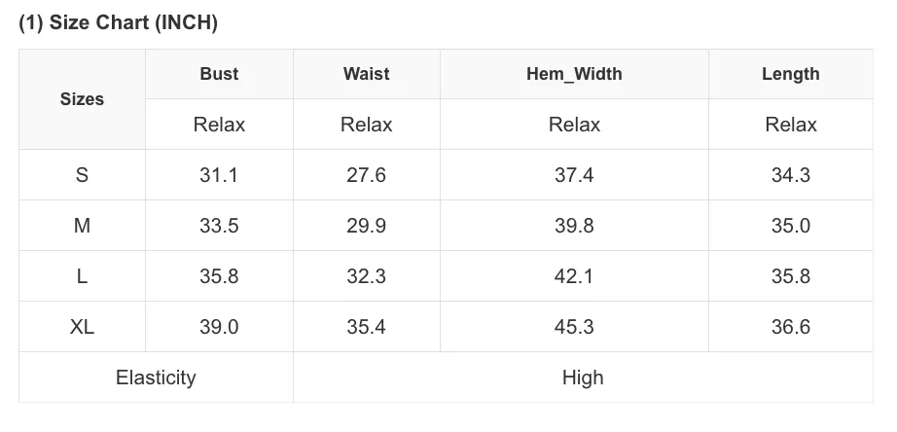Click the L size row label
The width and height of the screenshot is (897, 432).
[x=82, y=275]
